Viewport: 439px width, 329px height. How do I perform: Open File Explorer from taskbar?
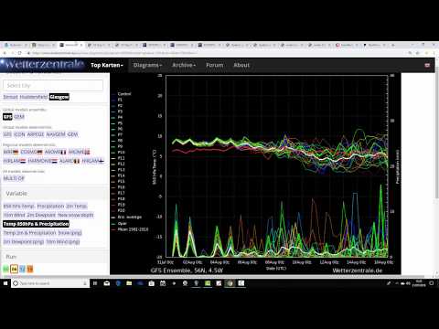click(129, 283)
